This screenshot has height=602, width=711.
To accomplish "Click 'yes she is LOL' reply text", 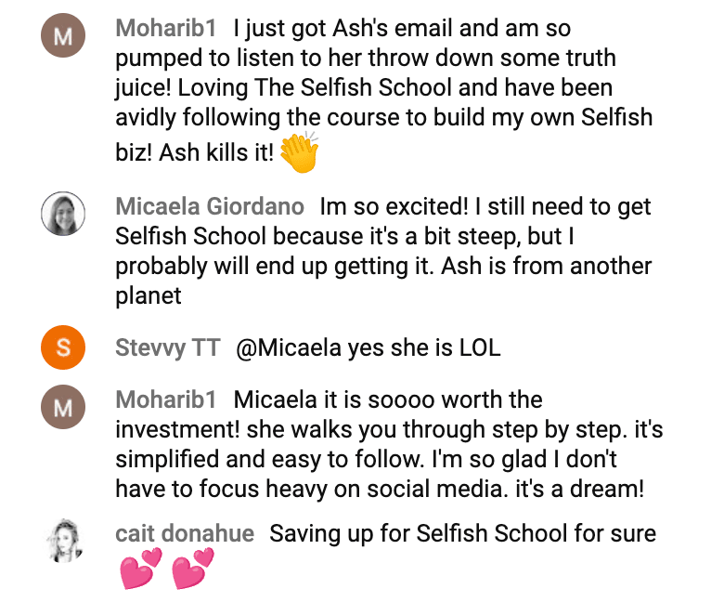I will pyautogui.click(x=424, y=347).
